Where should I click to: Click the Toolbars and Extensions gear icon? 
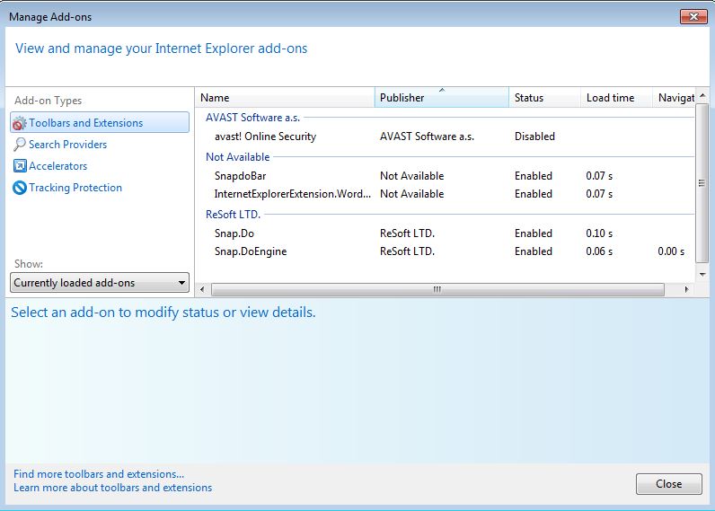(x=20, y=123)
